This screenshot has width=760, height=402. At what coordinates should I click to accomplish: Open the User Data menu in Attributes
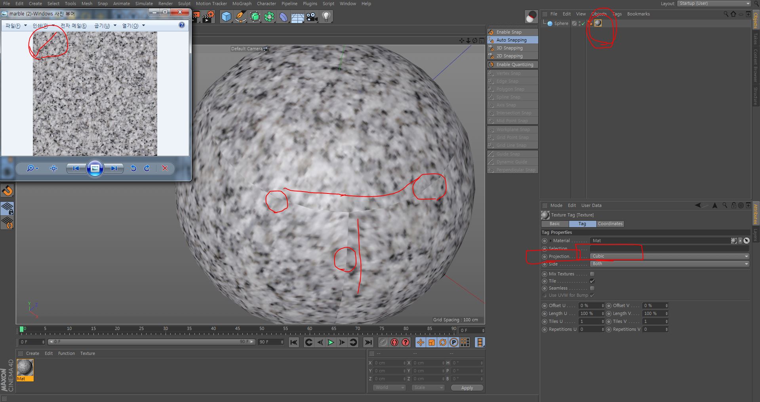[x=591, y=205]
